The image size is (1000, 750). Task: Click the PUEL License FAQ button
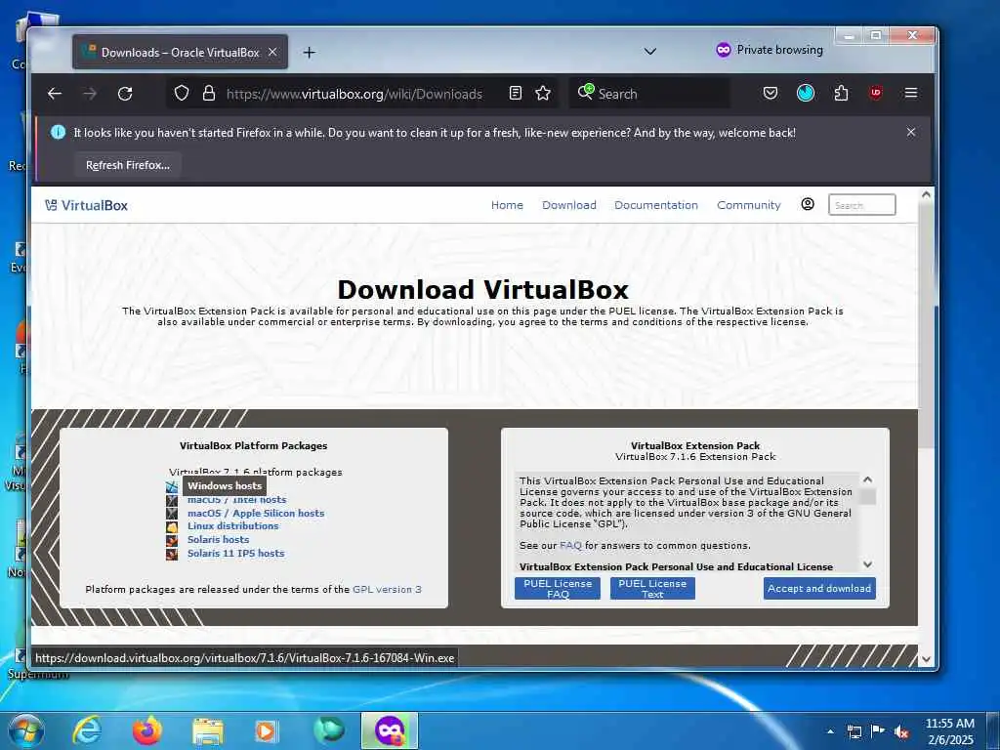pos(558,588)
